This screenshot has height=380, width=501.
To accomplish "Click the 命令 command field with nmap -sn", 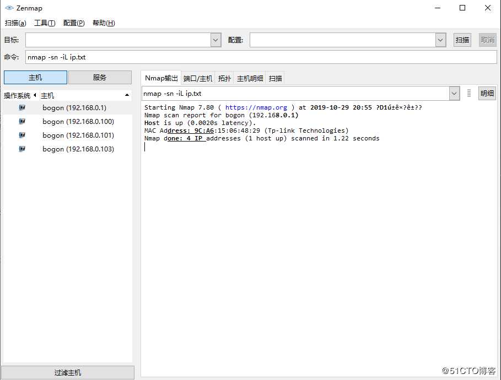I will [261, 57].
